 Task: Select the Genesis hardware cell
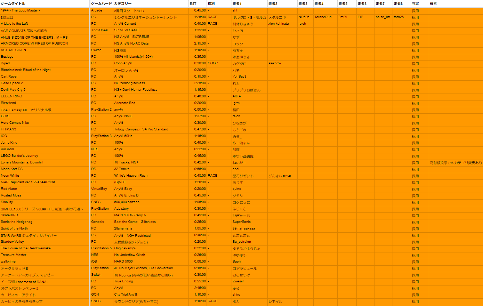tap(102, 222)
